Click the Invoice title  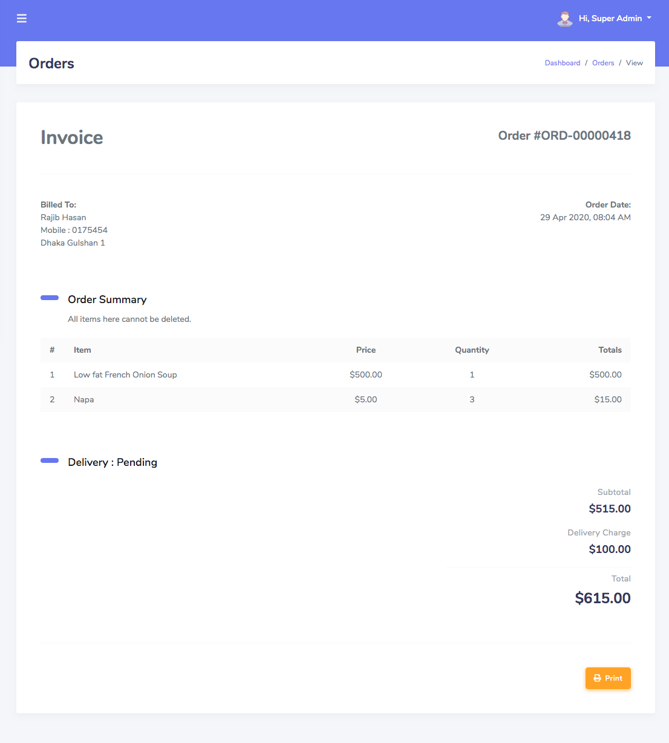(x=72, y=138)
